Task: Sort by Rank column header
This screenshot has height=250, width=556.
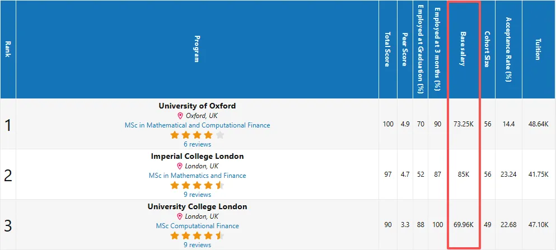Action: [8, 49]
